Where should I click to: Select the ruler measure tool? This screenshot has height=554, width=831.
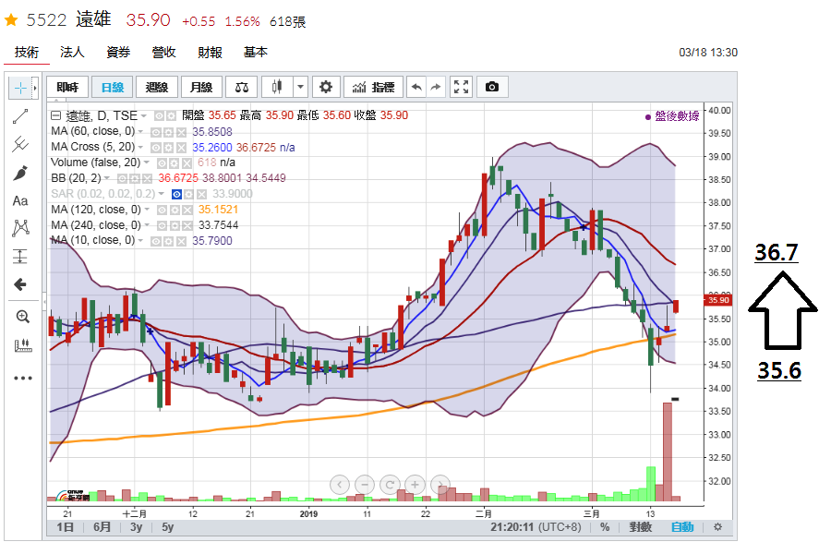point(22,345)
